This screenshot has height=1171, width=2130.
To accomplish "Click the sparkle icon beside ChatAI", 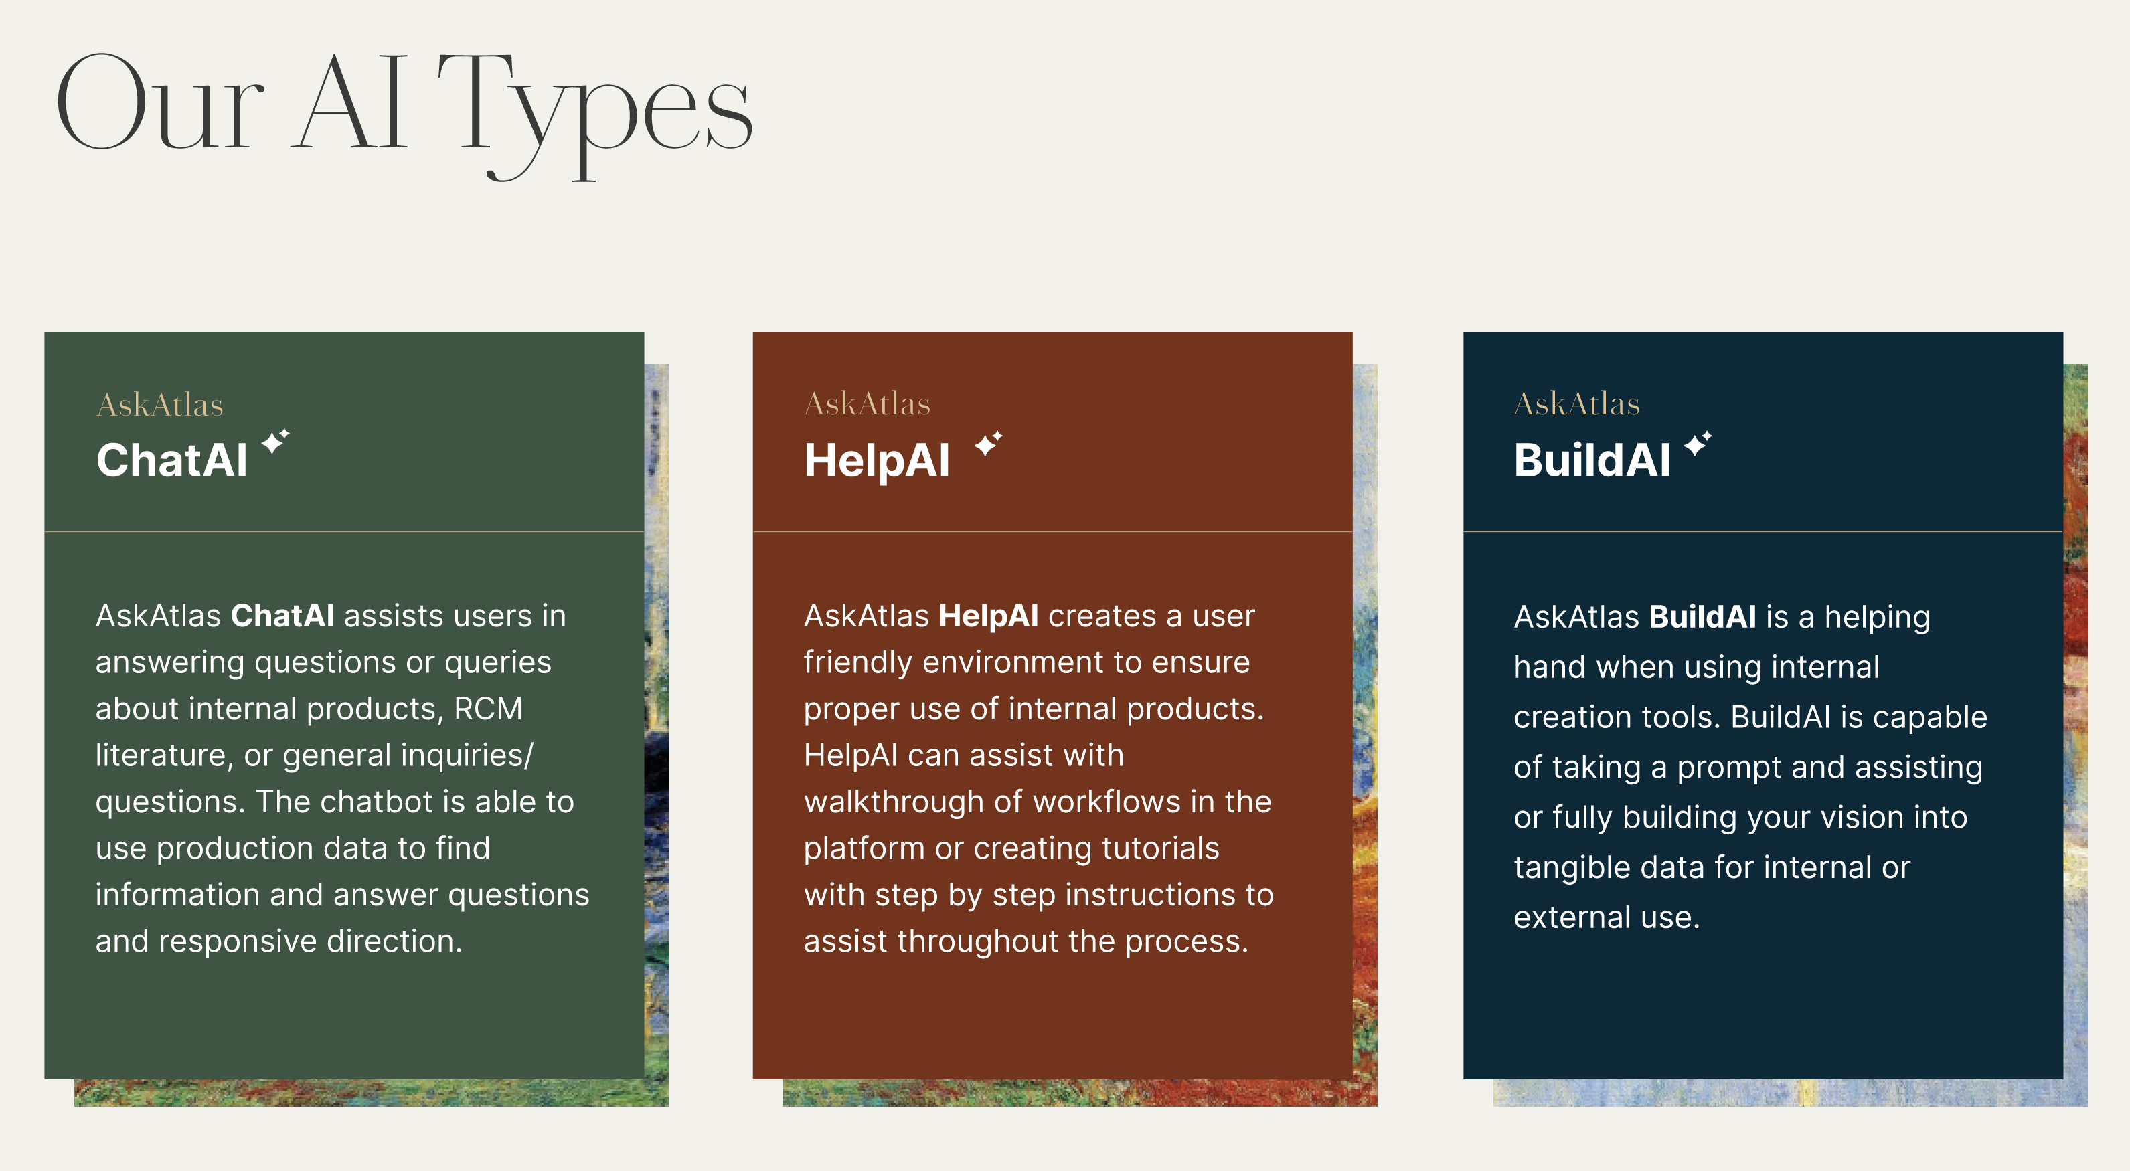I will pos(275,441).
